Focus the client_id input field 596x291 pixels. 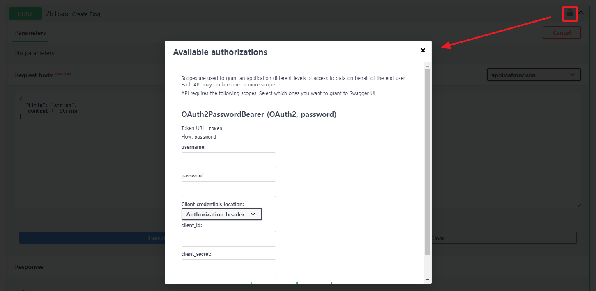(228, 239)
